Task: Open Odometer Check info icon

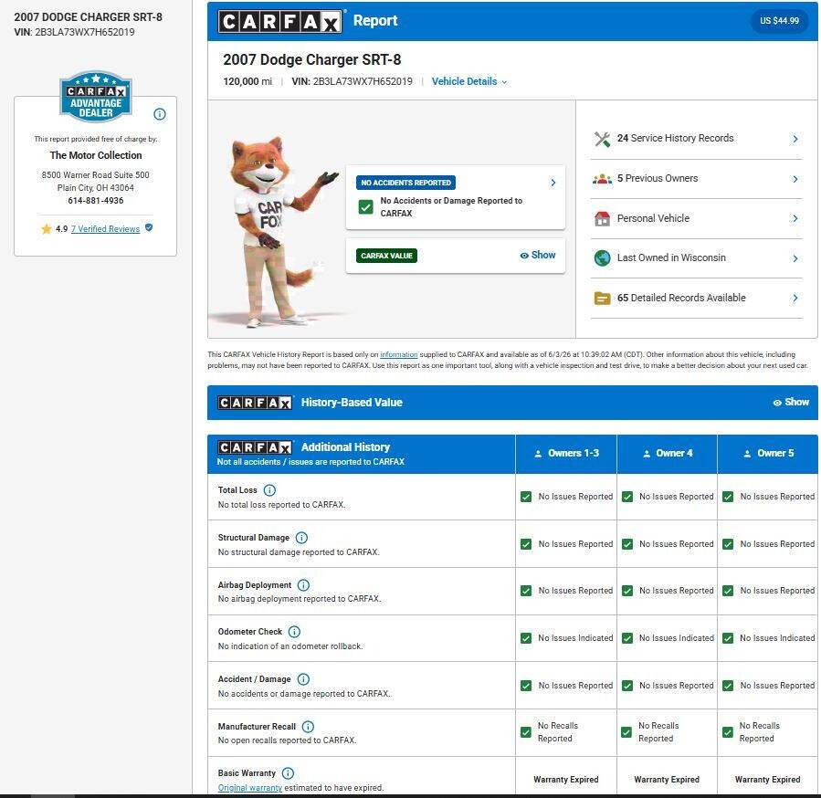Action: click(x=294, y=632)
